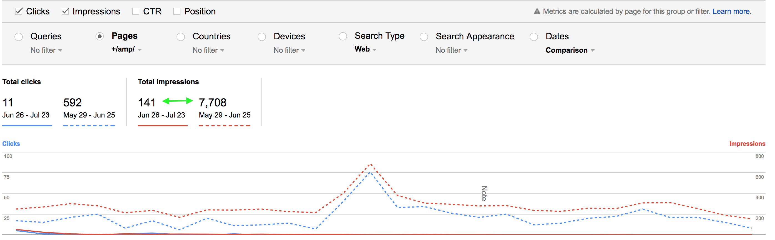Open the Devices No filter dropdown

[x=290, y=50]
